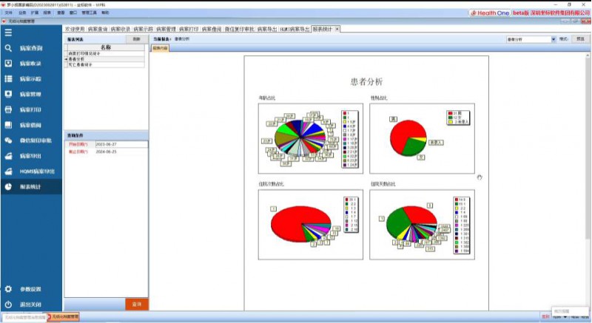Click the 退出关闭 power icon
Image resolution: width=592 pixels, height=323 pixels.
[x=8, y=305]
